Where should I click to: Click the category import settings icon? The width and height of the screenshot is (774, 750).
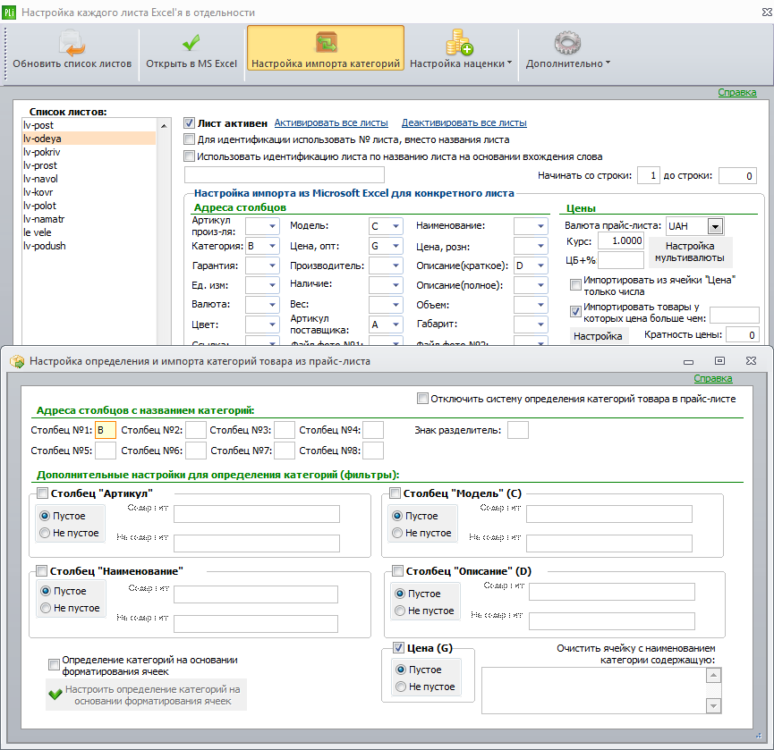[x=326, y=43]
